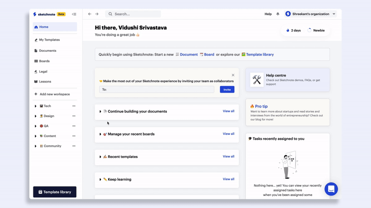Click the invite To: email field
The width and height of the screenshot is (371, 208).
pos(157,89)
